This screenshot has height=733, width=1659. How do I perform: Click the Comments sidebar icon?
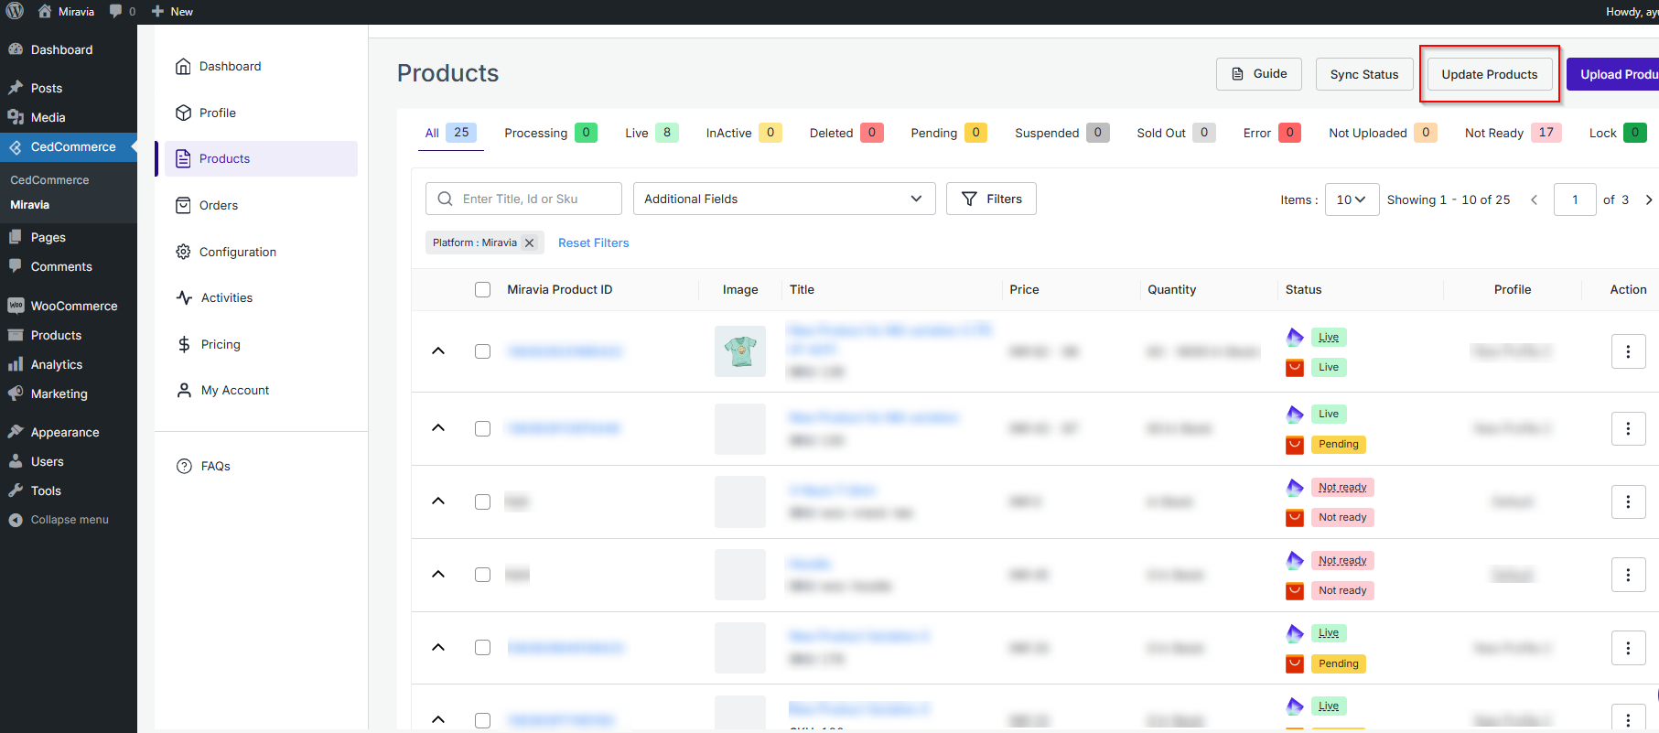coord(16,266)
